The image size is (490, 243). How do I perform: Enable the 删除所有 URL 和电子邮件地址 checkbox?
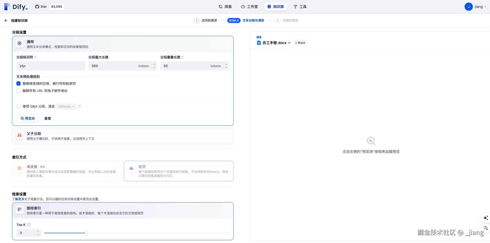(18, 90)
